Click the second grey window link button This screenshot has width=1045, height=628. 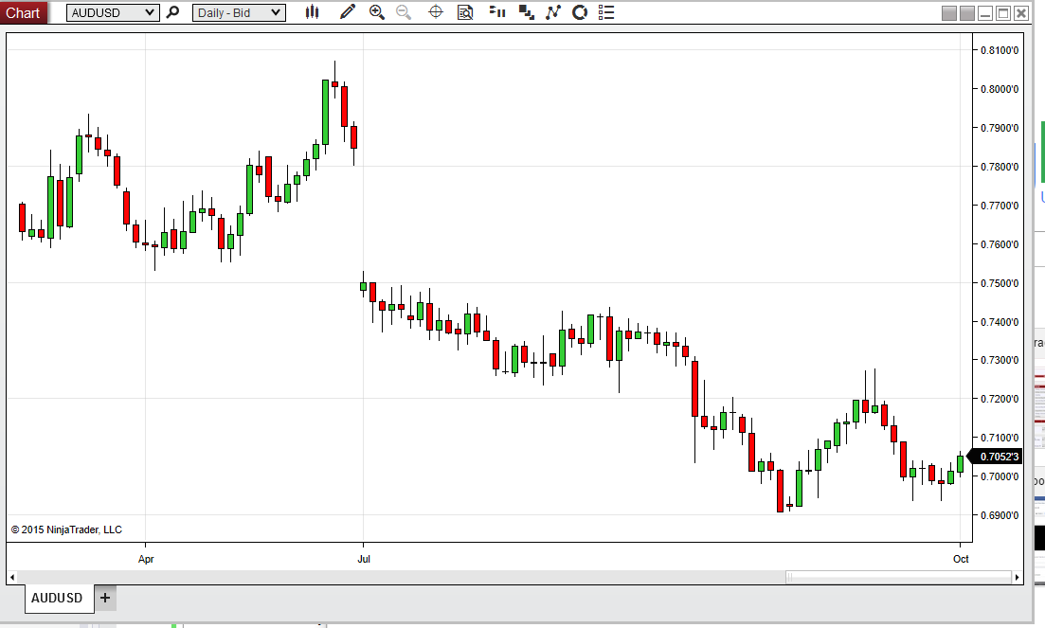tap(967, 13)
